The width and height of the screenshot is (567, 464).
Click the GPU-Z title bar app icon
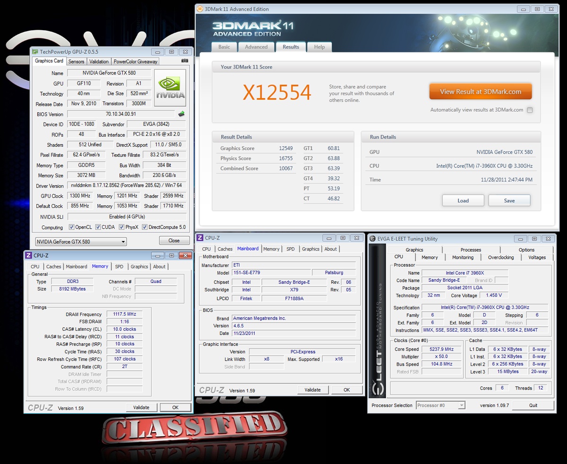click(x=35, y=51)
